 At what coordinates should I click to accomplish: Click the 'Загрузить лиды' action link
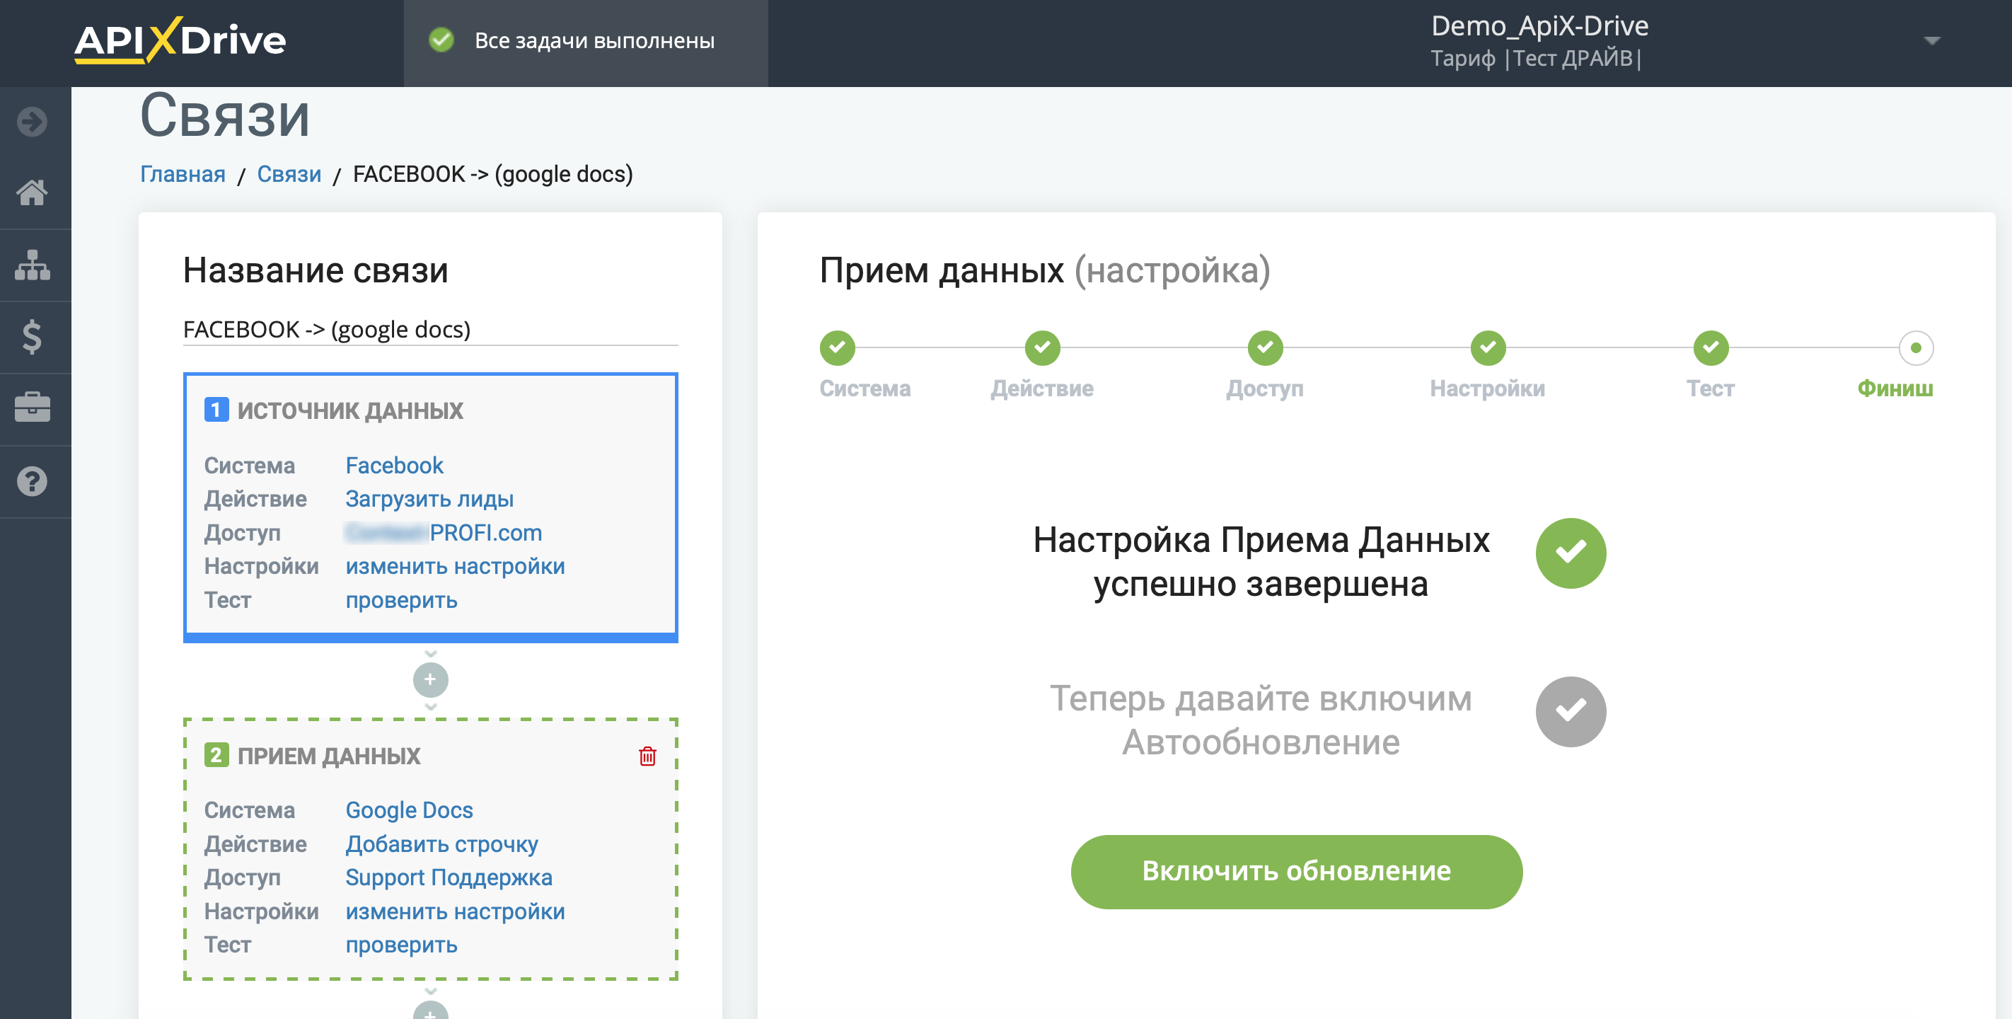point(429,499)
